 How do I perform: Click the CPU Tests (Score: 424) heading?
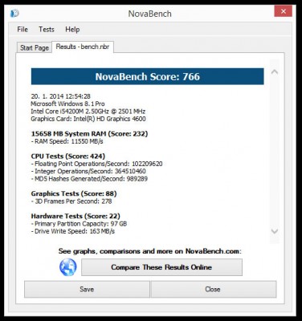[x=68, y=156]
